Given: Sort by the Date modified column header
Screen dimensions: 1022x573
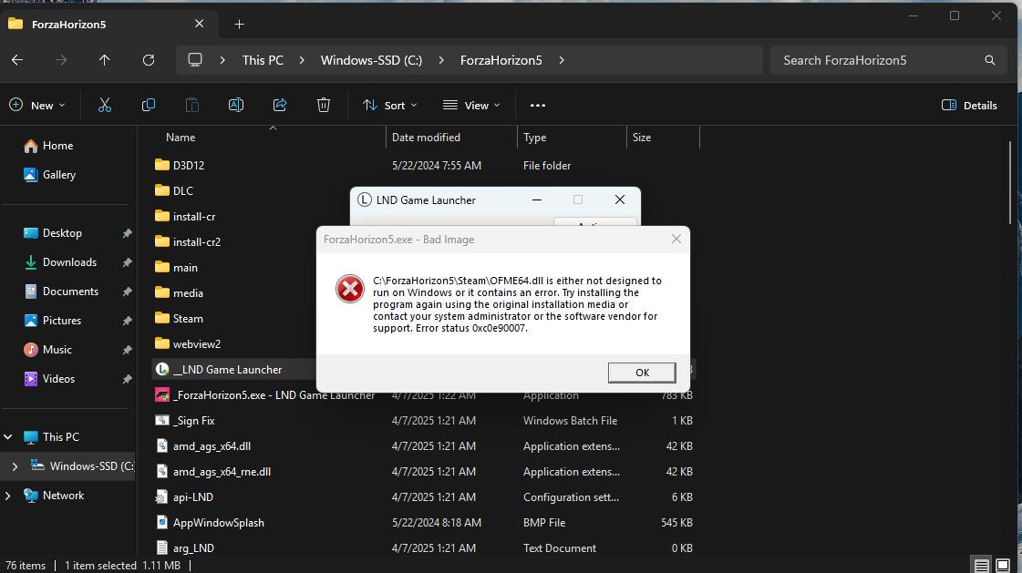Looking at the screenshot, I should point(426,138).
